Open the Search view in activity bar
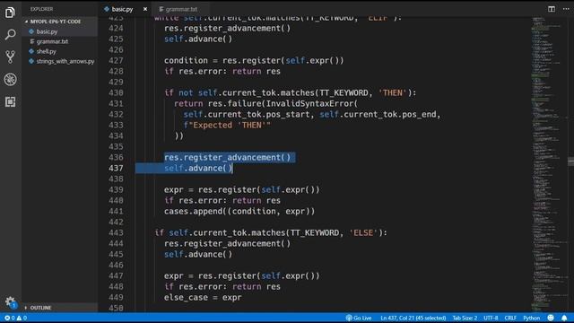 pyautogui.click(x=10, y=35)
